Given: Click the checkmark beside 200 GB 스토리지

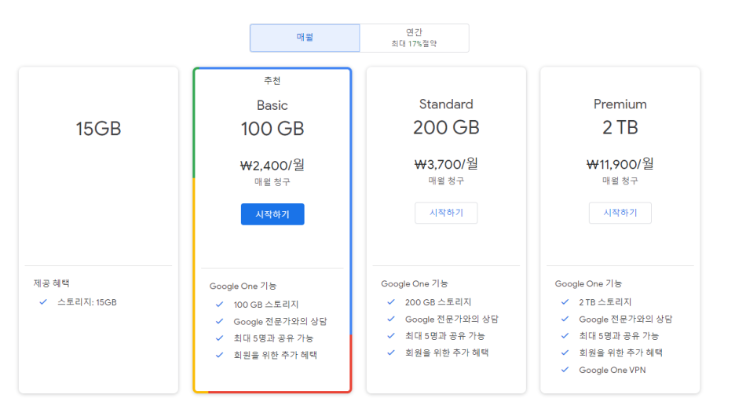Looking at the screenshot, I should 391,302.
